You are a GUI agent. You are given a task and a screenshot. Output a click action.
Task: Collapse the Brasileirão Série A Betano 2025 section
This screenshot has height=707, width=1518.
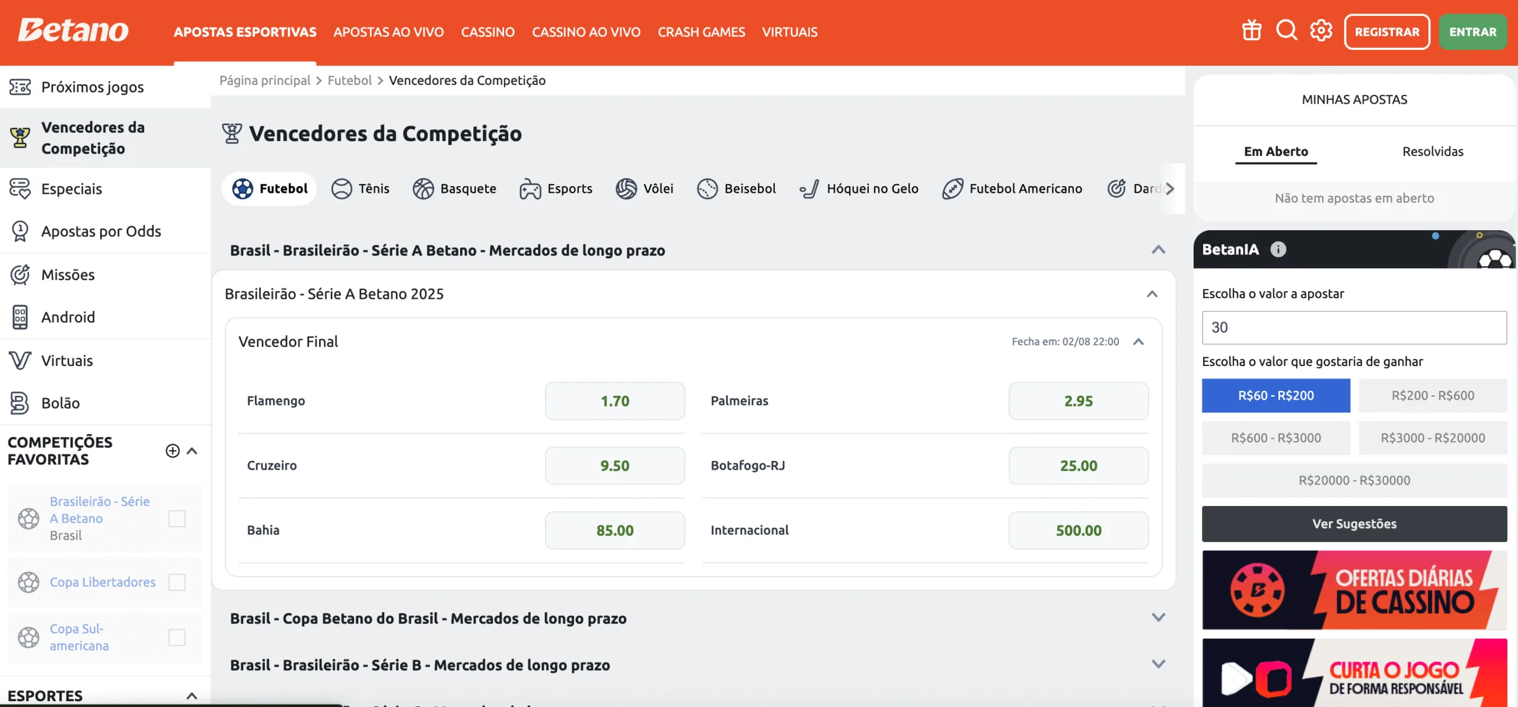[1152, 294]
